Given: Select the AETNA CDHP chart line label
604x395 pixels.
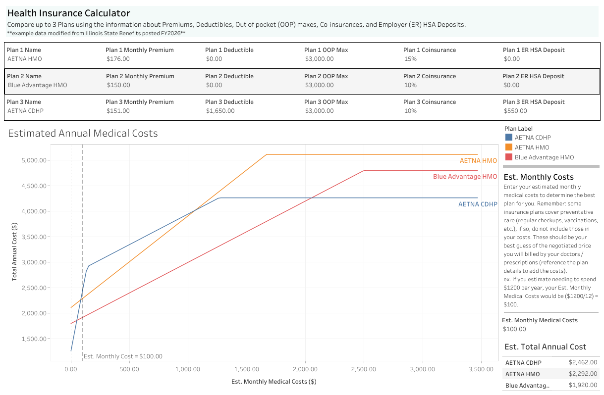Looking at the screenshot, I should (x=477, y=204).
